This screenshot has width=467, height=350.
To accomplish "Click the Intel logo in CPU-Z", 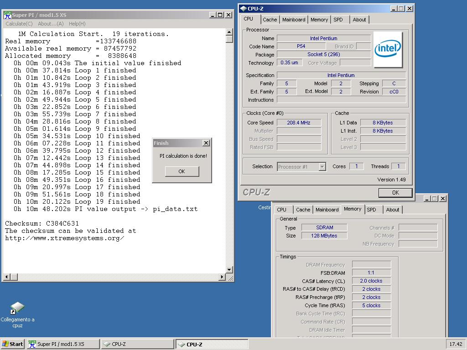I will coord(388,49).
